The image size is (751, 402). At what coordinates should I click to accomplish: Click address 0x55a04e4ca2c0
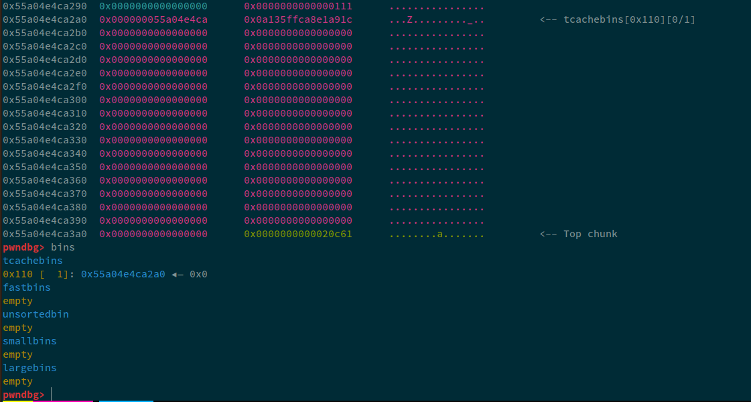coord(45,47)
